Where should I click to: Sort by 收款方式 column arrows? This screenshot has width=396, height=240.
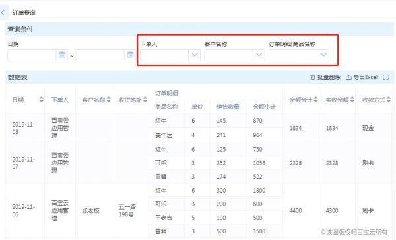tap(389, 100)
